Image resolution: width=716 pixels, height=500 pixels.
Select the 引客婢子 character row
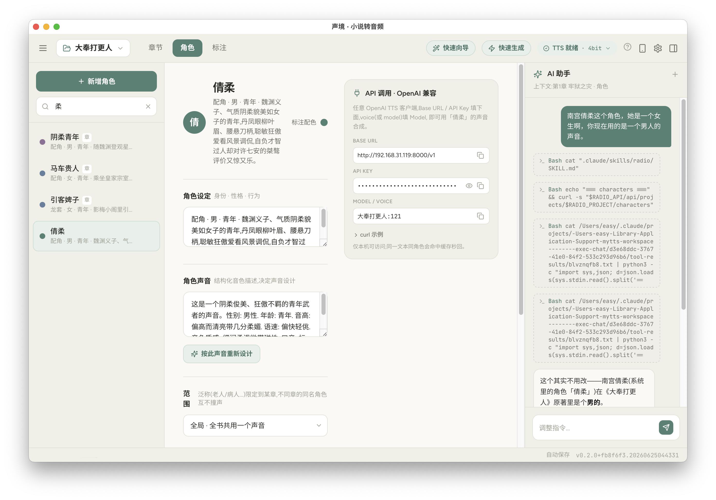tap(96, 204)
